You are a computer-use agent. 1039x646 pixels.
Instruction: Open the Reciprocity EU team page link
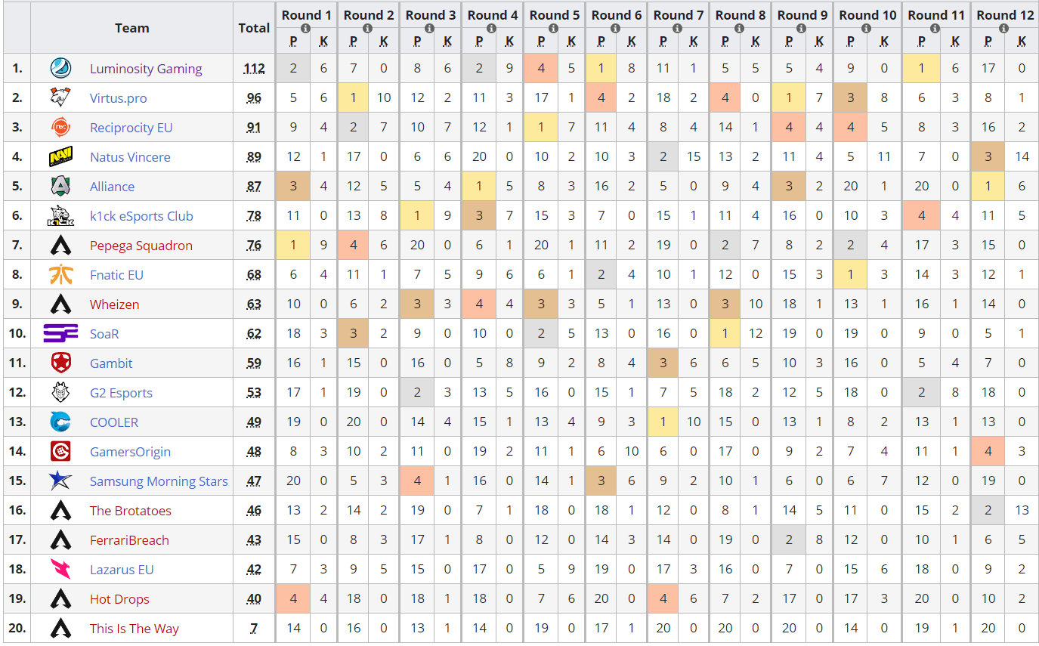131,128
